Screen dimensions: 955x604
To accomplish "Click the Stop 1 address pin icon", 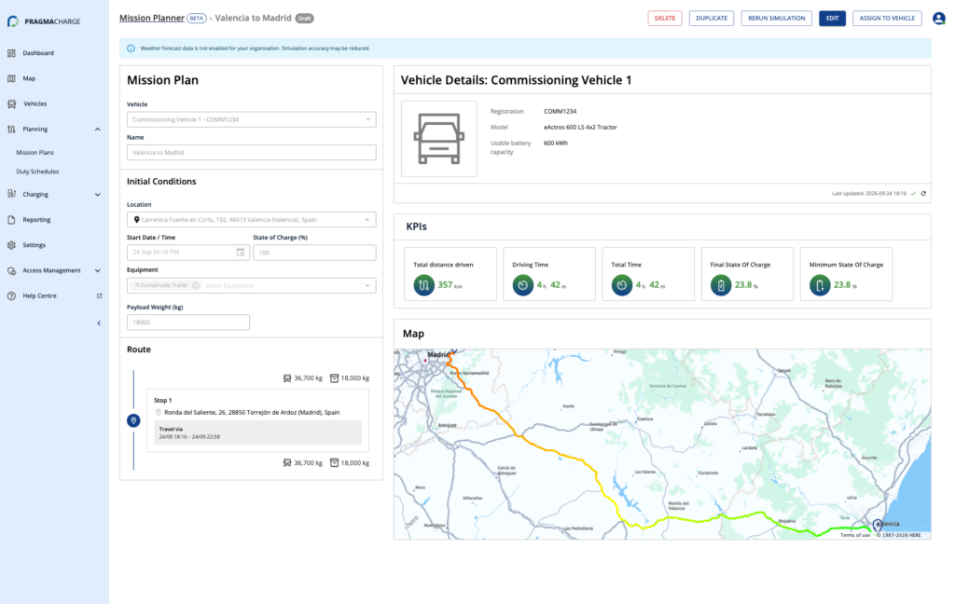I will tap(159, 412).
